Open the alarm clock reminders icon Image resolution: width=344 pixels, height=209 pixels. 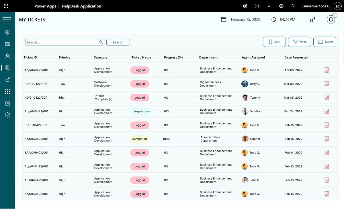pos(7,103)
